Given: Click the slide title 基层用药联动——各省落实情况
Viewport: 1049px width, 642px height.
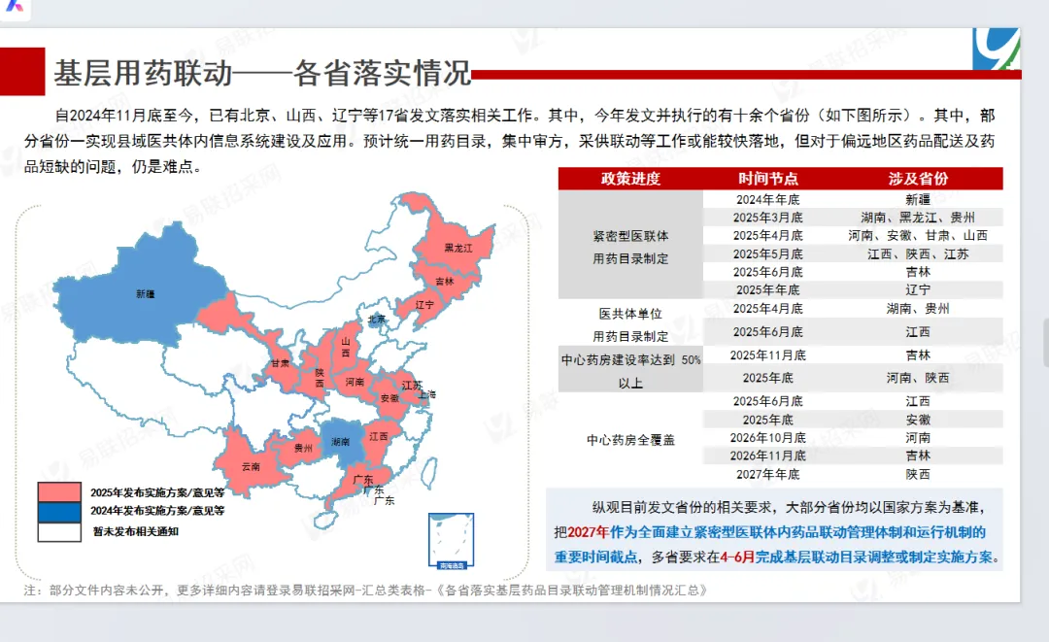Looking at the screenshot, I should click(262, 73).
